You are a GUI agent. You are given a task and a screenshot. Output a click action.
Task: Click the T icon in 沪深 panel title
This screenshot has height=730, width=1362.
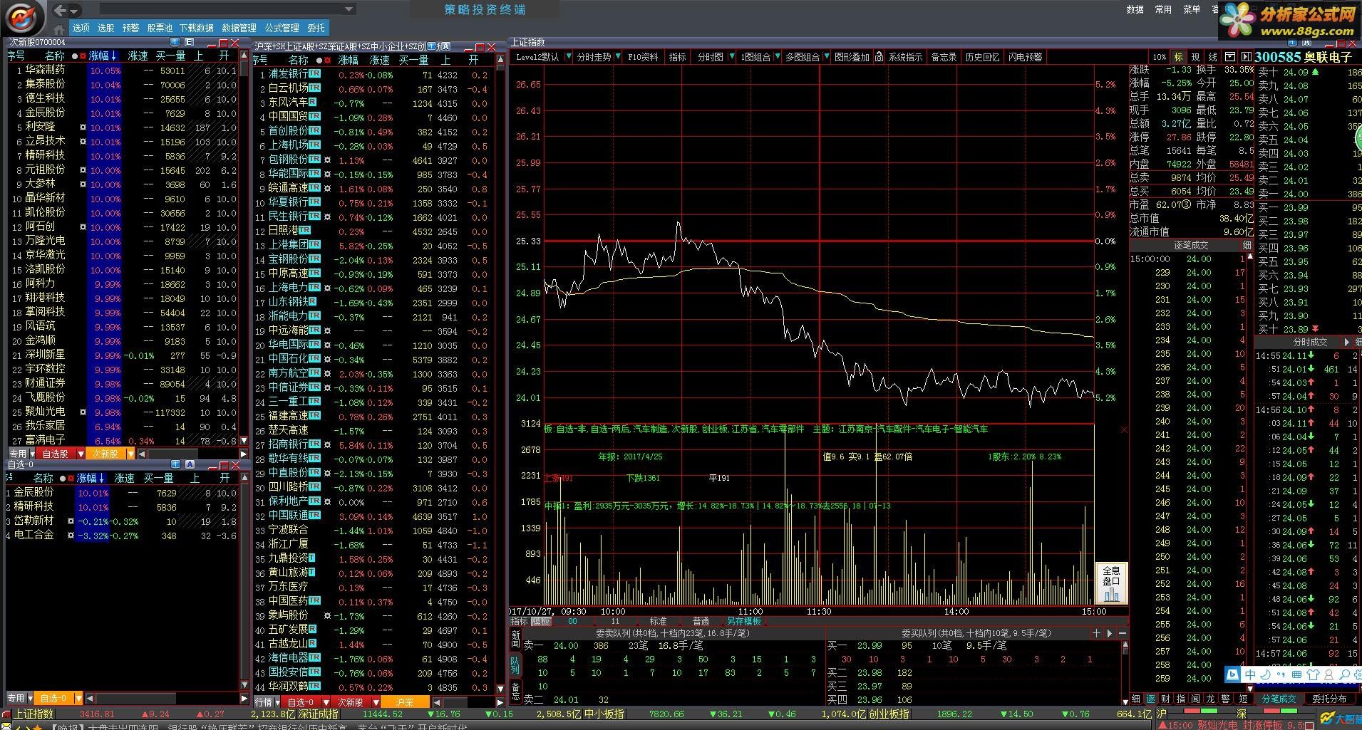point(432,47)
